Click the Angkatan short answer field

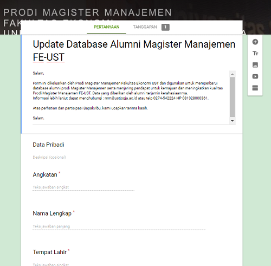coord(83,187)
